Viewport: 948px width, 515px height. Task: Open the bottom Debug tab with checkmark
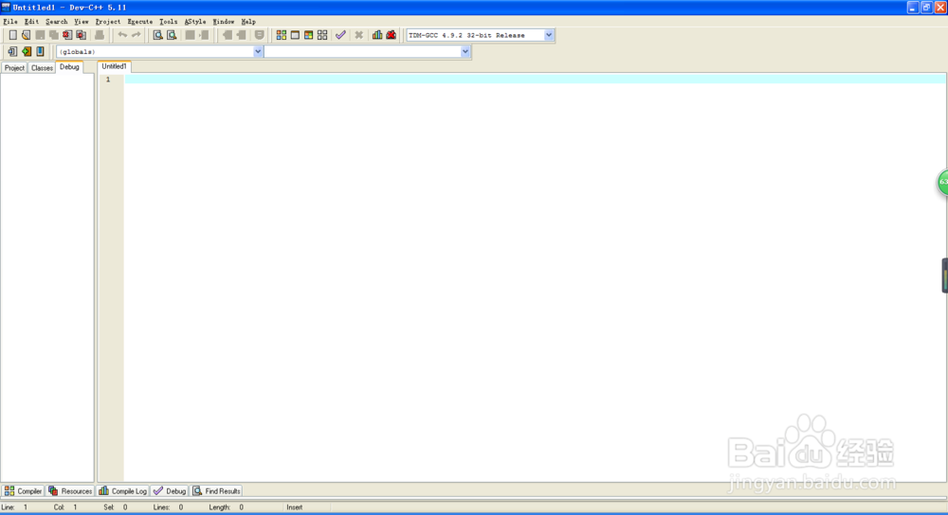(170, 490)
